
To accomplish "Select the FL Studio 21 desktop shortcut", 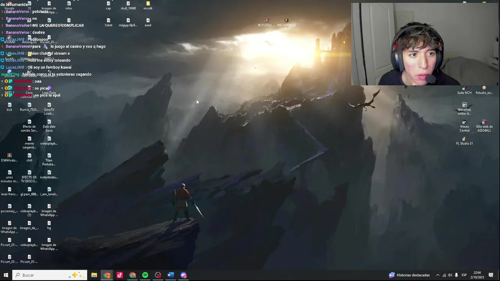I will click(464, 141).
